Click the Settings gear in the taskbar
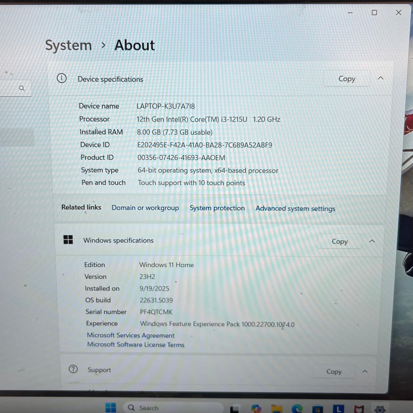 point(380,409)
